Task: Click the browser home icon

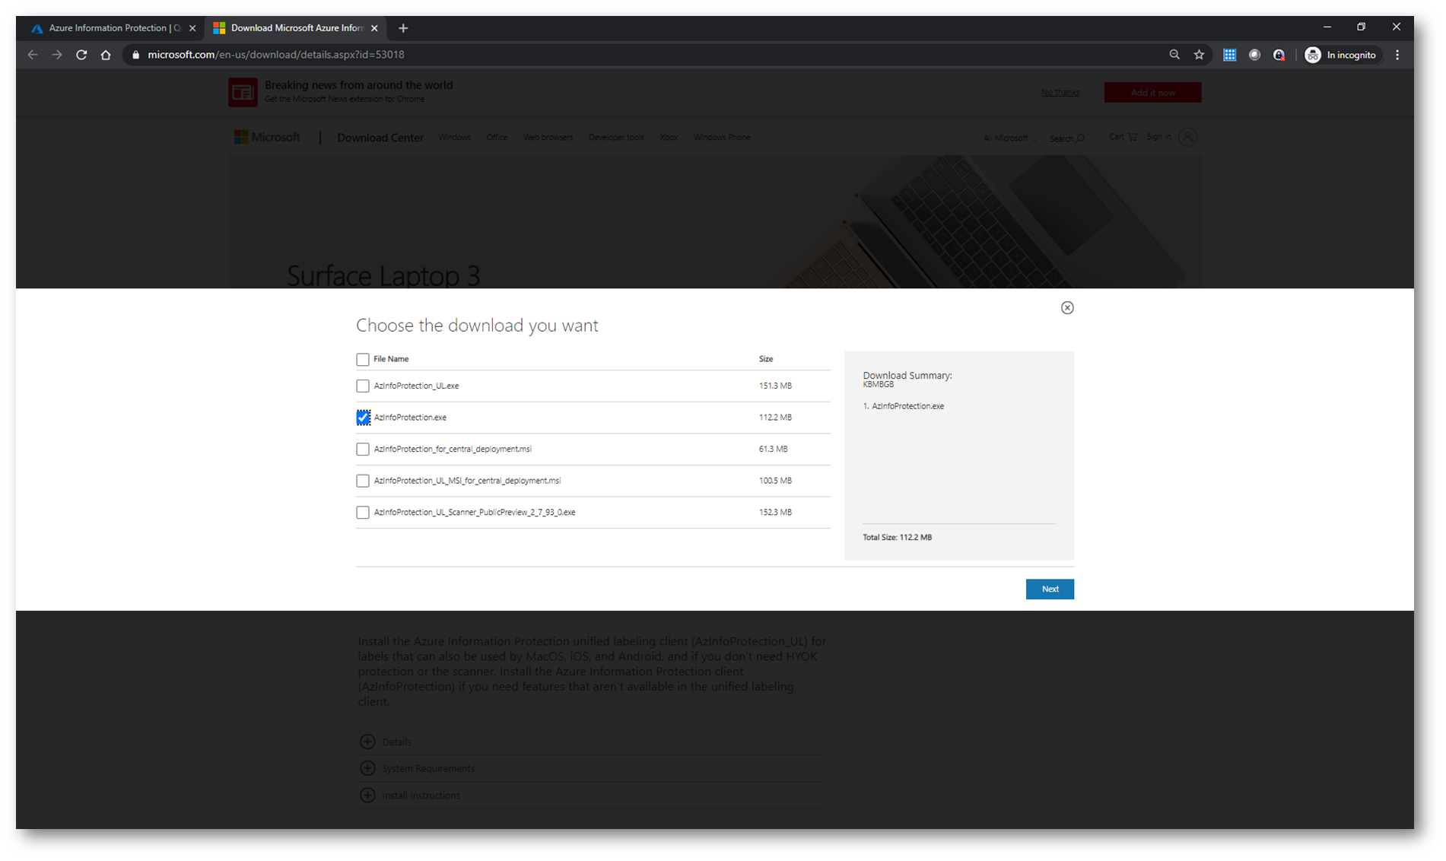Action: [106, 55]
